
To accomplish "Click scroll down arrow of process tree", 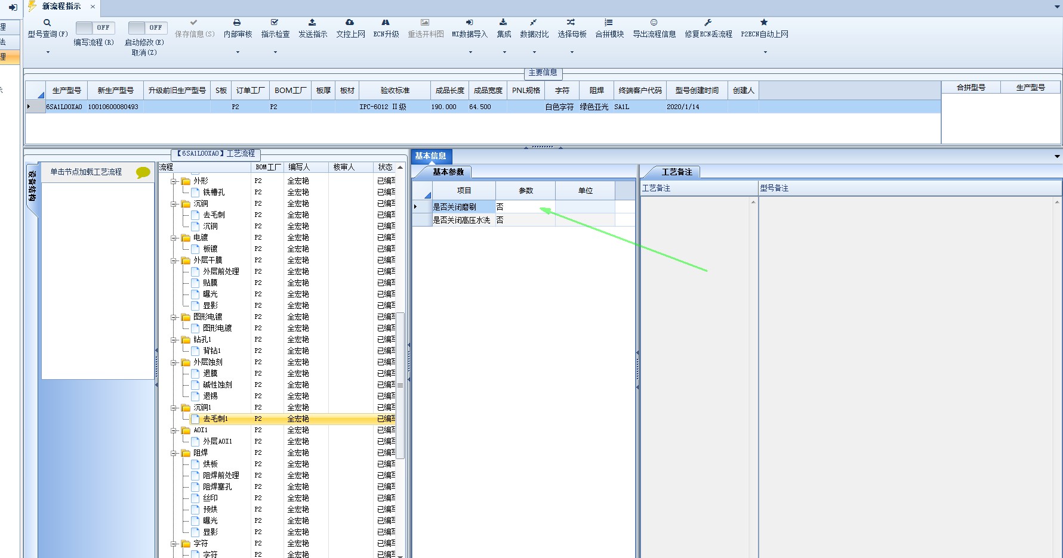I will (x=400, y=555).
